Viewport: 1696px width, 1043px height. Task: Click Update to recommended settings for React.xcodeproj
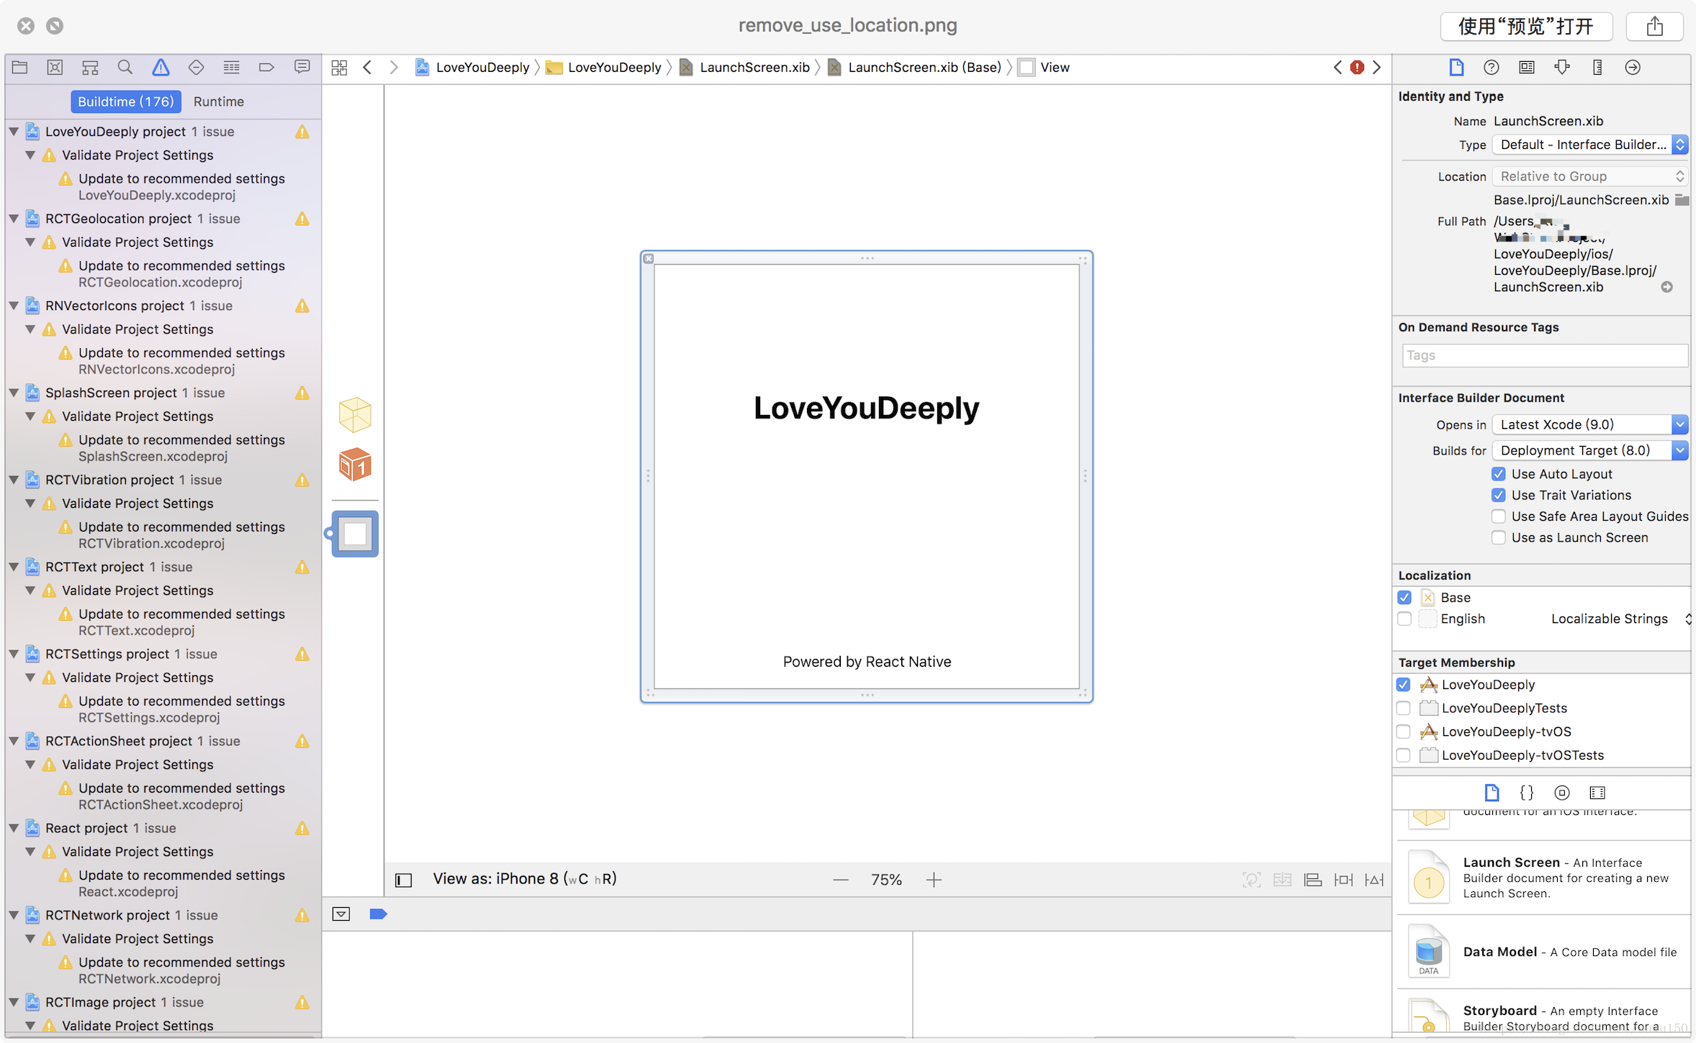click(181, 875)
